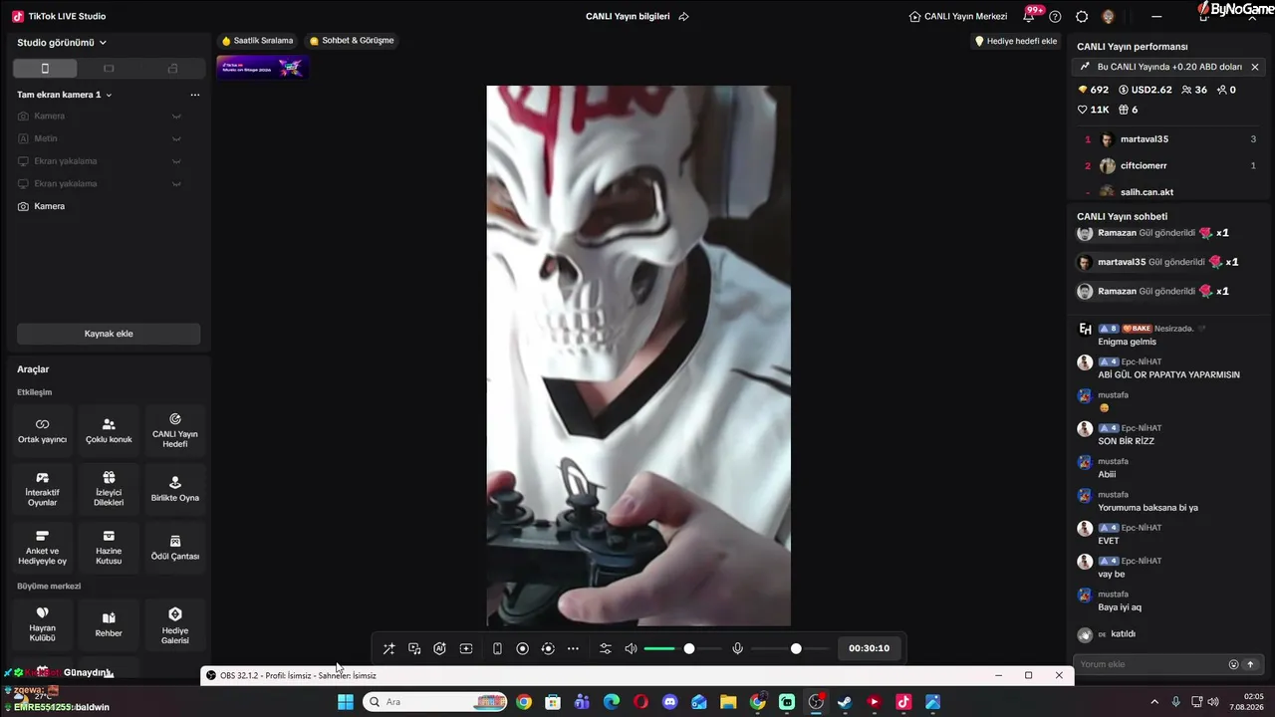Screen dimensions: 1275x717
Task: Open the Ortak yayıncı tool
Action: point(42,430)
